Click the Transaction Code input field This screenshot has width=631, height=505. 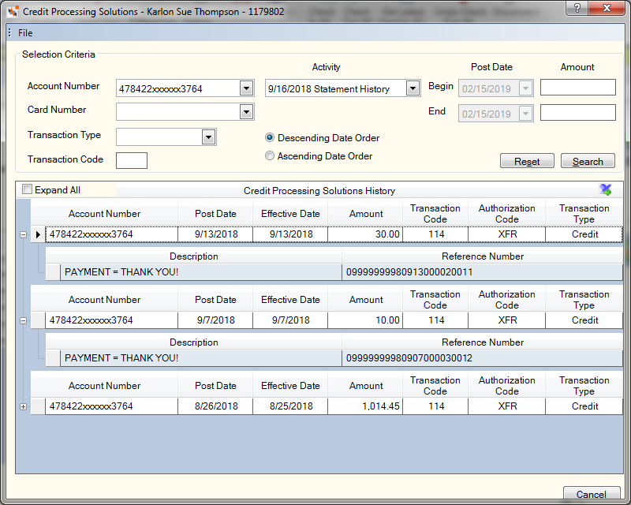click(x=132, y=160)
